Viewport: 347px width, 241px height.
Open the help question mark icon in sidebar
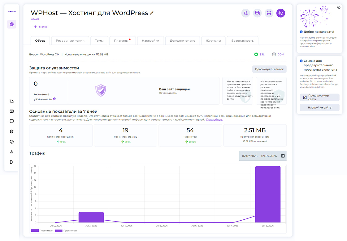(x=12, y=142)
